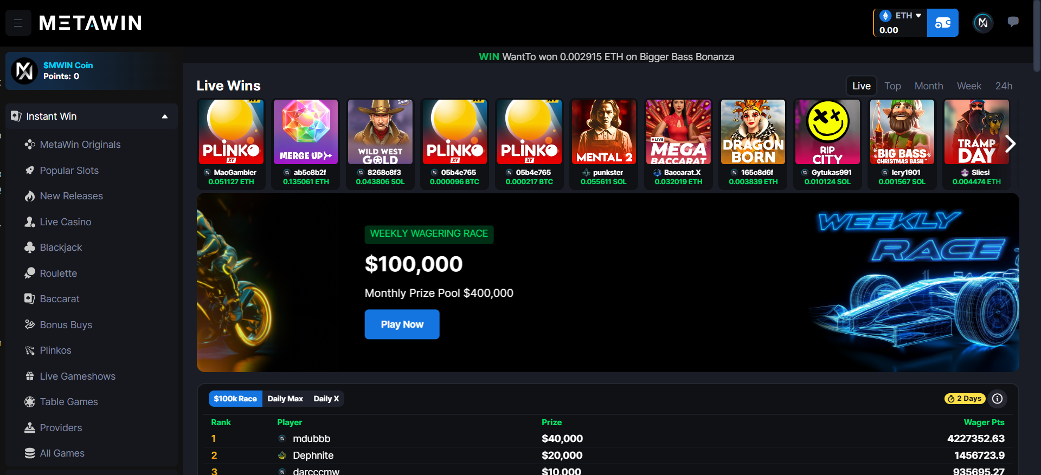Show next Live Wins games arrow

(1010, 144)
